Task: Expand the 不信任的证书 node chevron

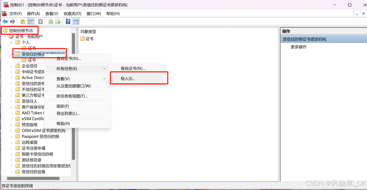Action: click(x=11, y=89)
